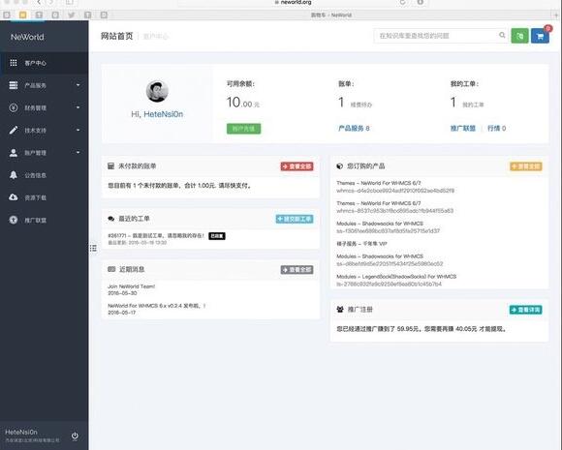Go back with the browser back arrow

39,3
